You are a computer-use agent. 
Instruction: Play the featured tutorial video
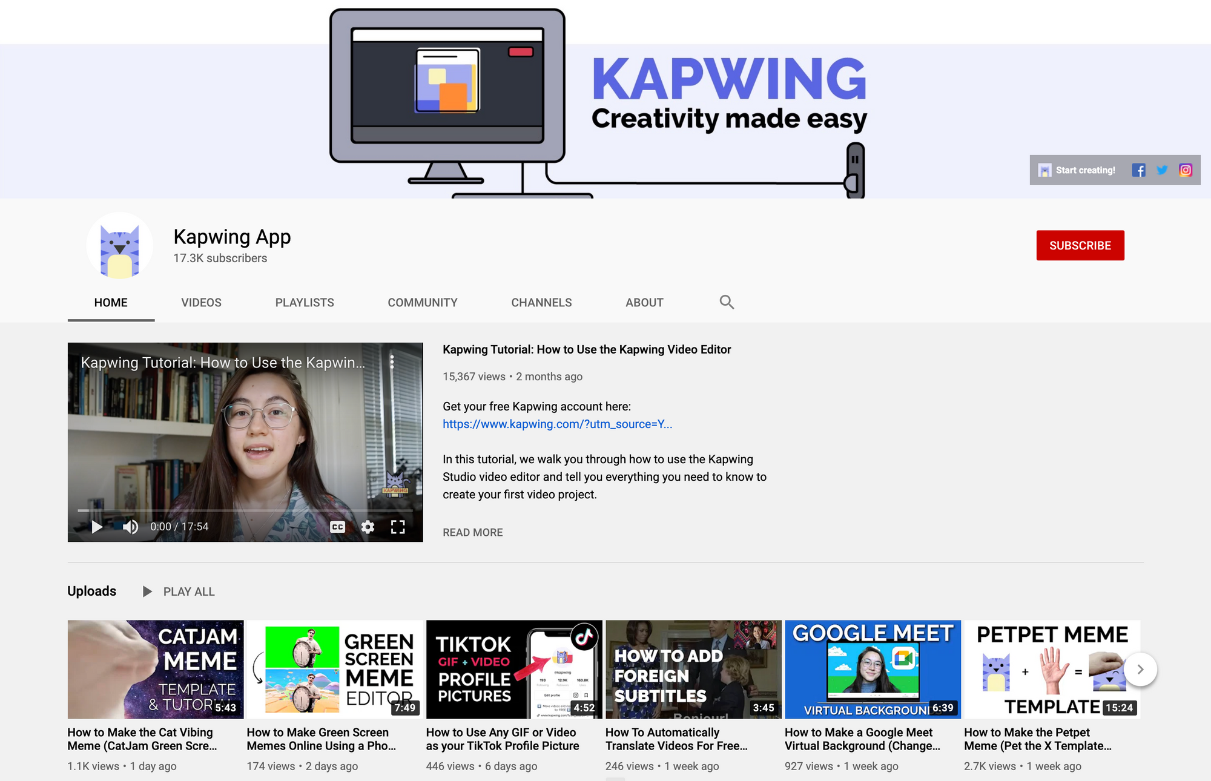click(97, 527)
